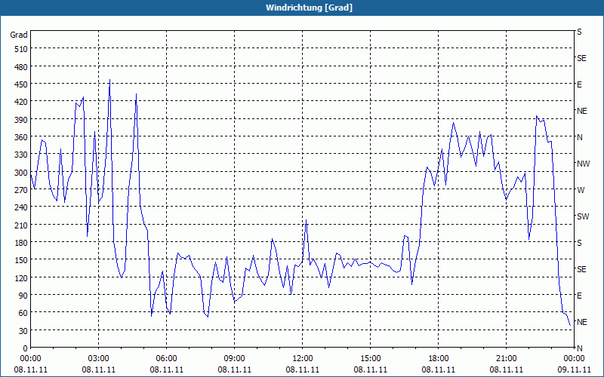
Task: Click the 18:00 time label
Action: click(439, 359)
